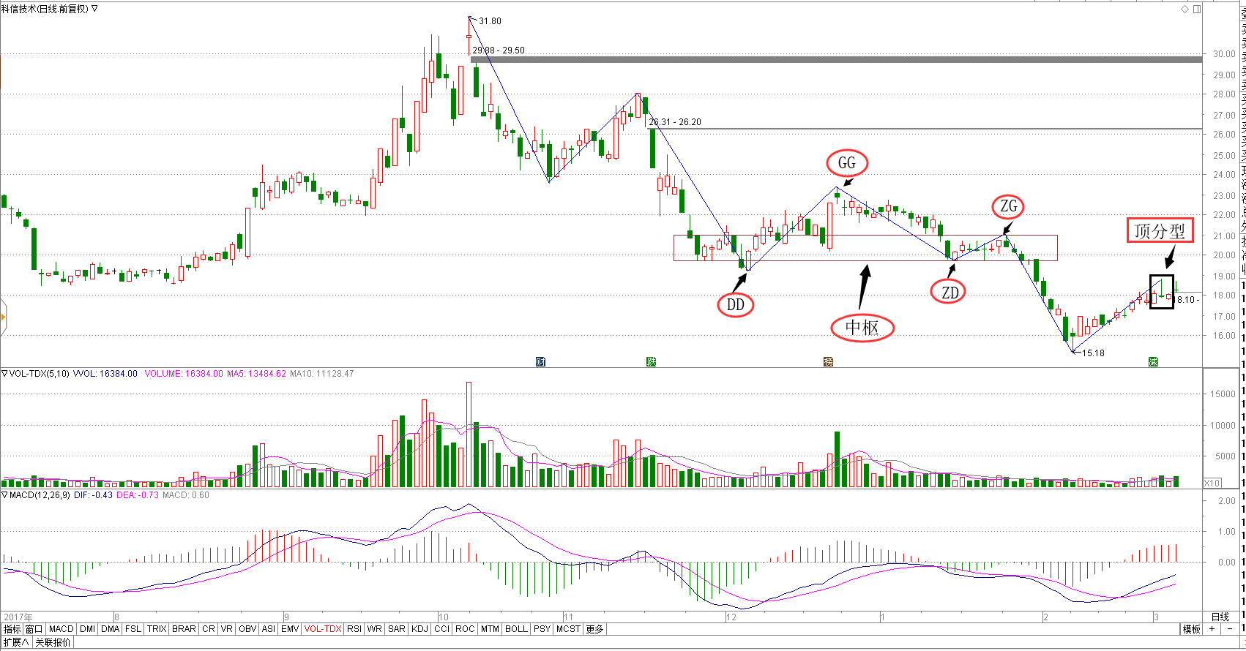The image size is (1246, 651).
Task: Switch to the ROC indicator
Action: click(465, 629)
